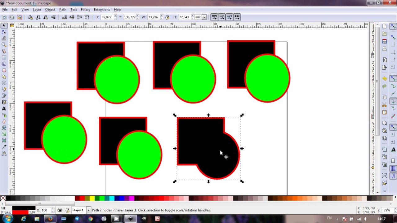The width and height of the screenshot is (397, 223).
Task: Click the width W stepper arrows
Action: coord(162,17)
